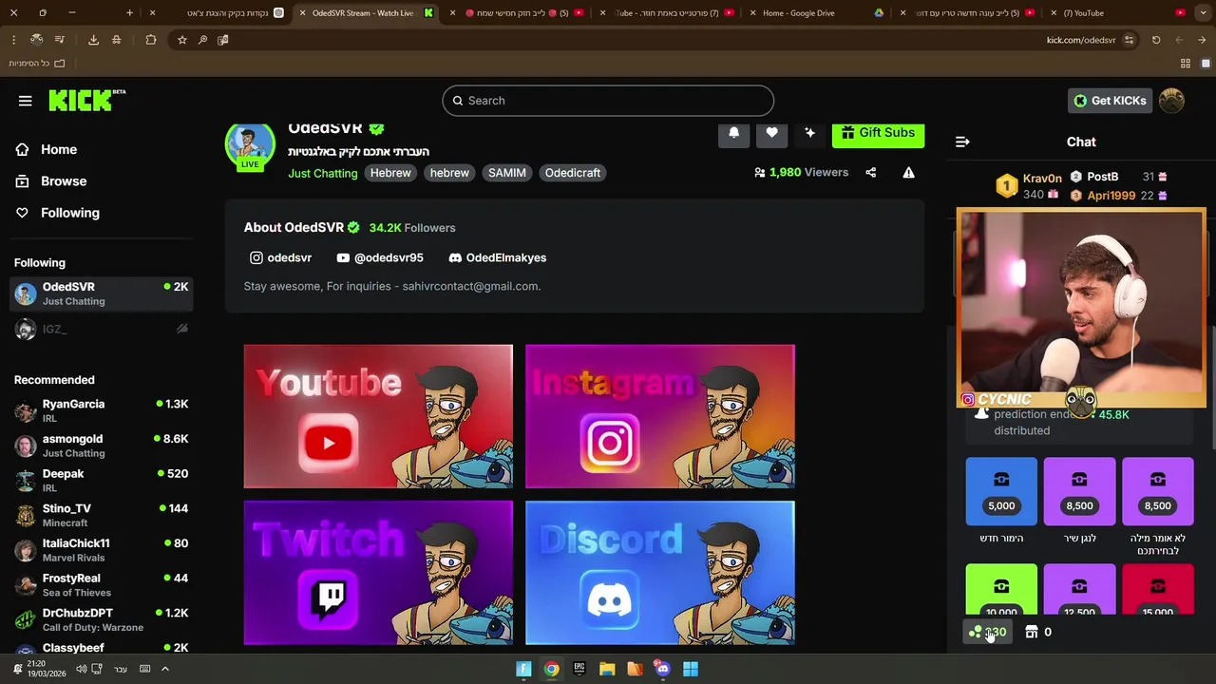Viewport: 1216px width, 684px height.
Task: Collapse the chat panel with arrow icon
Action: coord(962,142)
